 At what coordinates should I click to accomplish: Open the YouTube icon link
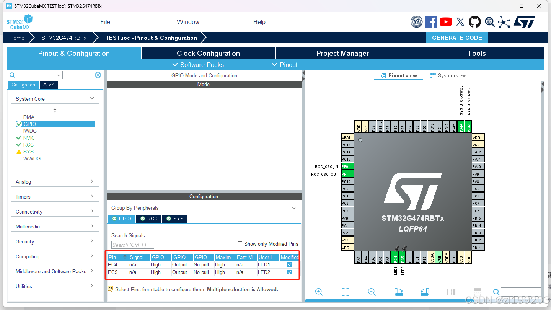click(x=446, y=22)
